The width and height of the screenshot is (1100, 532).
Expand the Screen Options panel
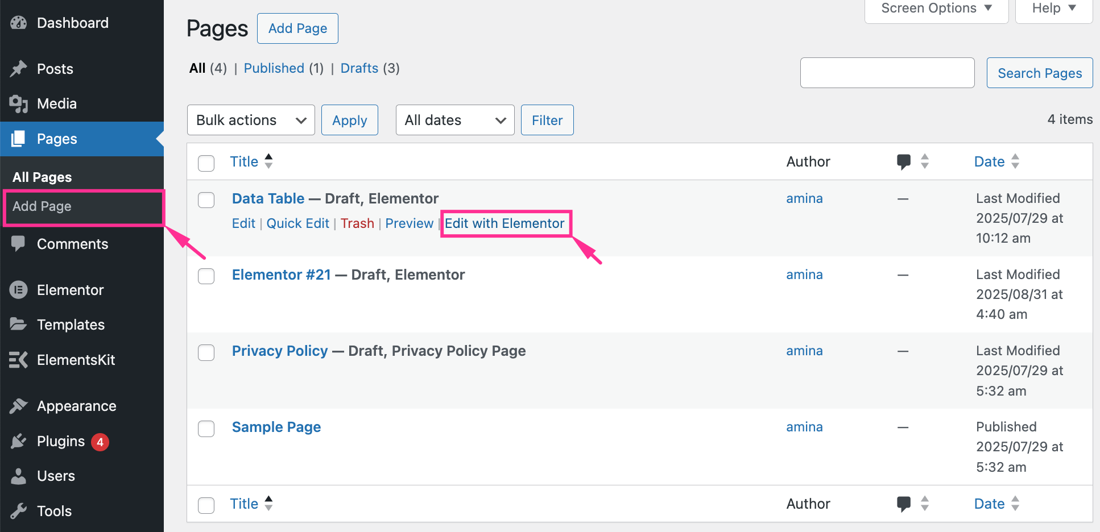(936, 9)
